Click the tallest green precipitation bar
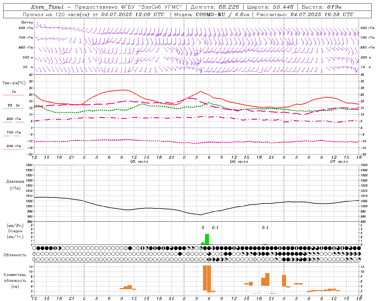The width and height of the screenshot is (376, 301). [207, 239]
